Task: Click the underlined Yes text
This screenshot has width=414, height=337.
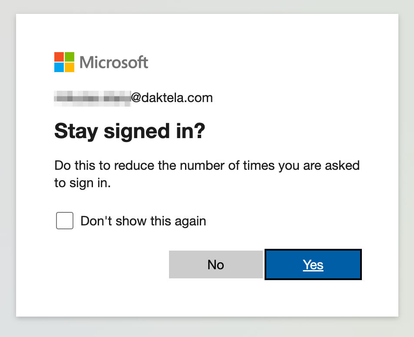Action: [x=313, y=264]
